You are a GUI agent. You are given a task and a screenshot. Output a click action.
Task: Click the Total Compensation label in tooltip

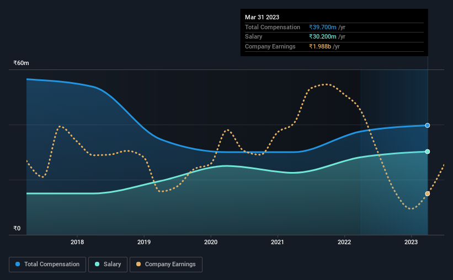273,27
